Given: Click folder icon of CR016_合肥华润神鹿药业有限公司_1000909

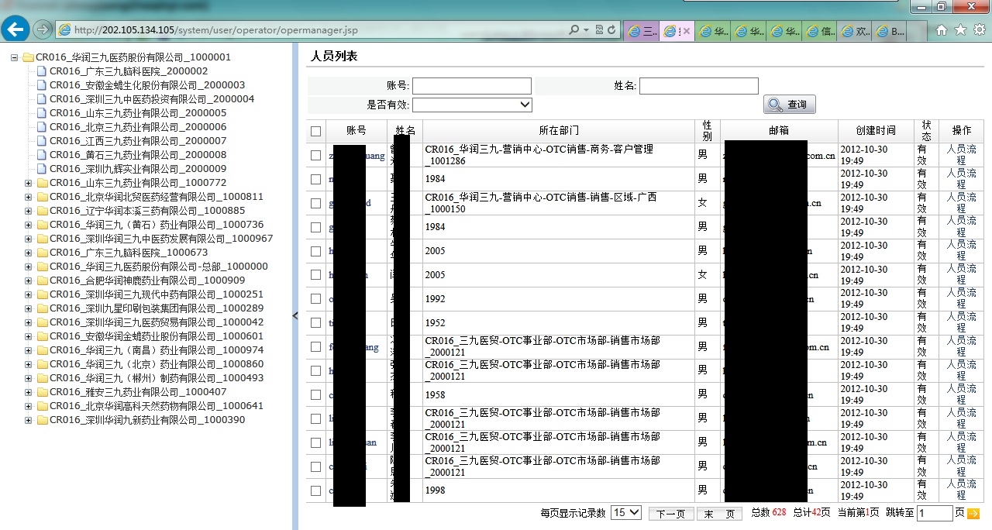Looking at the screenshot, I should tap(42, 280).
